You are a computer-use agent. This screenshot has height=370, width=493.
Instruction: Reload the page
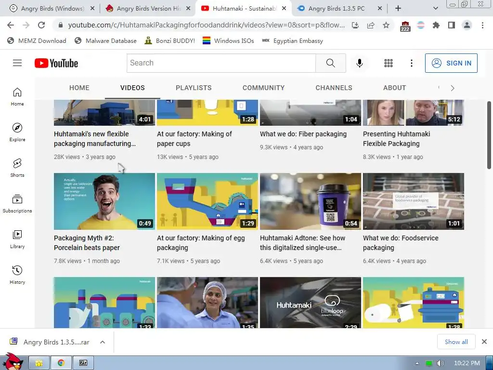[x=41, y=25]
